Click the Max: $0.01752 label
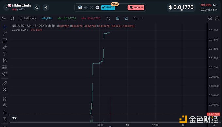The width and height of the screenshot is (222, 127). click(67, 18)
